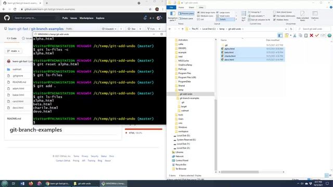Open the Add columns dropdown
This screenshot has width=333, height=187.
[257, 16]
